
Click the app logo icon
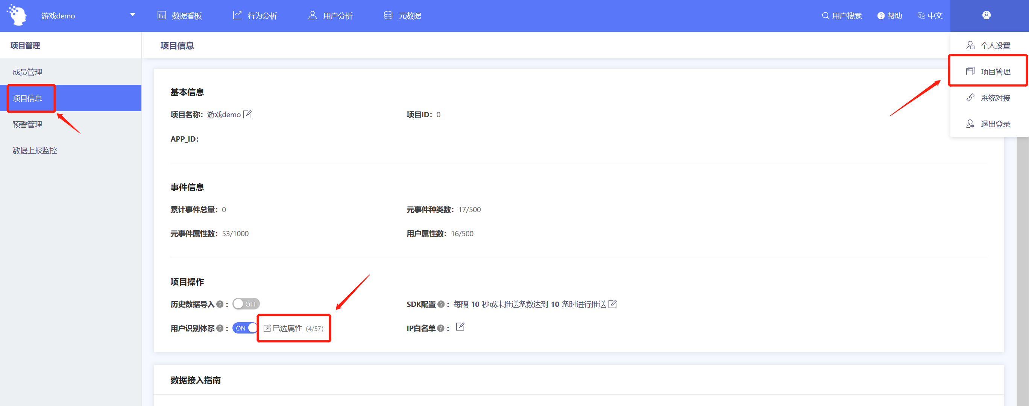(x=17, y=15)
